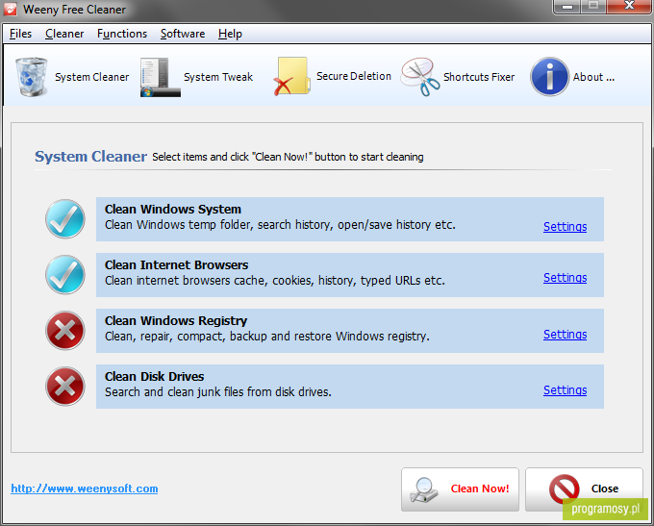The height and width of the screenshot is (526, 654).
Task: Click the 'Select items and click' instruction text
Action: [288, 157]
